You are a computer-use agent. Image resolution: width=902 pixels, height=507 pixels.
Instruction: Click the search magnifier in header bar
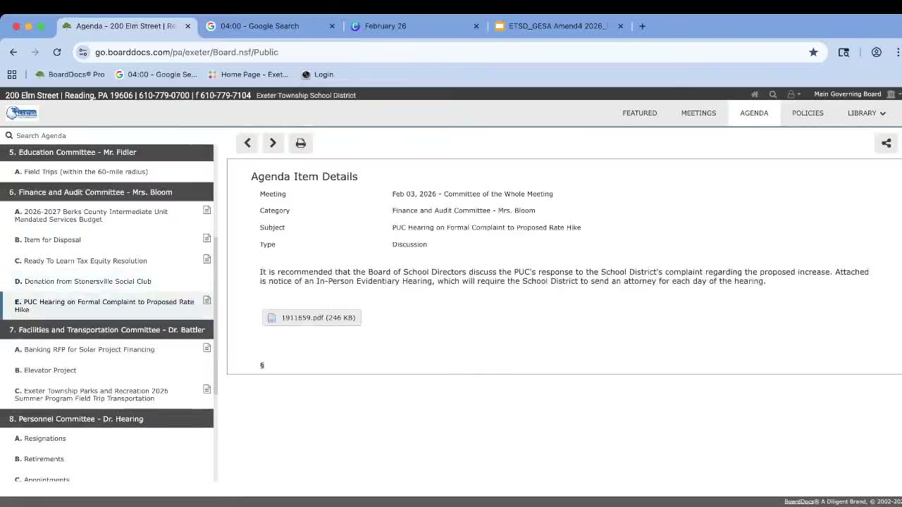coord(773,94)
